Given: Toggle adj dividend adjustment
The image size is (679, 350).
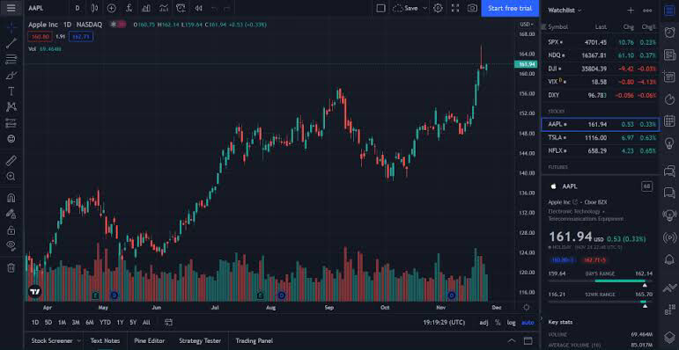Looking at the screenshot, I should click(483, 323).
